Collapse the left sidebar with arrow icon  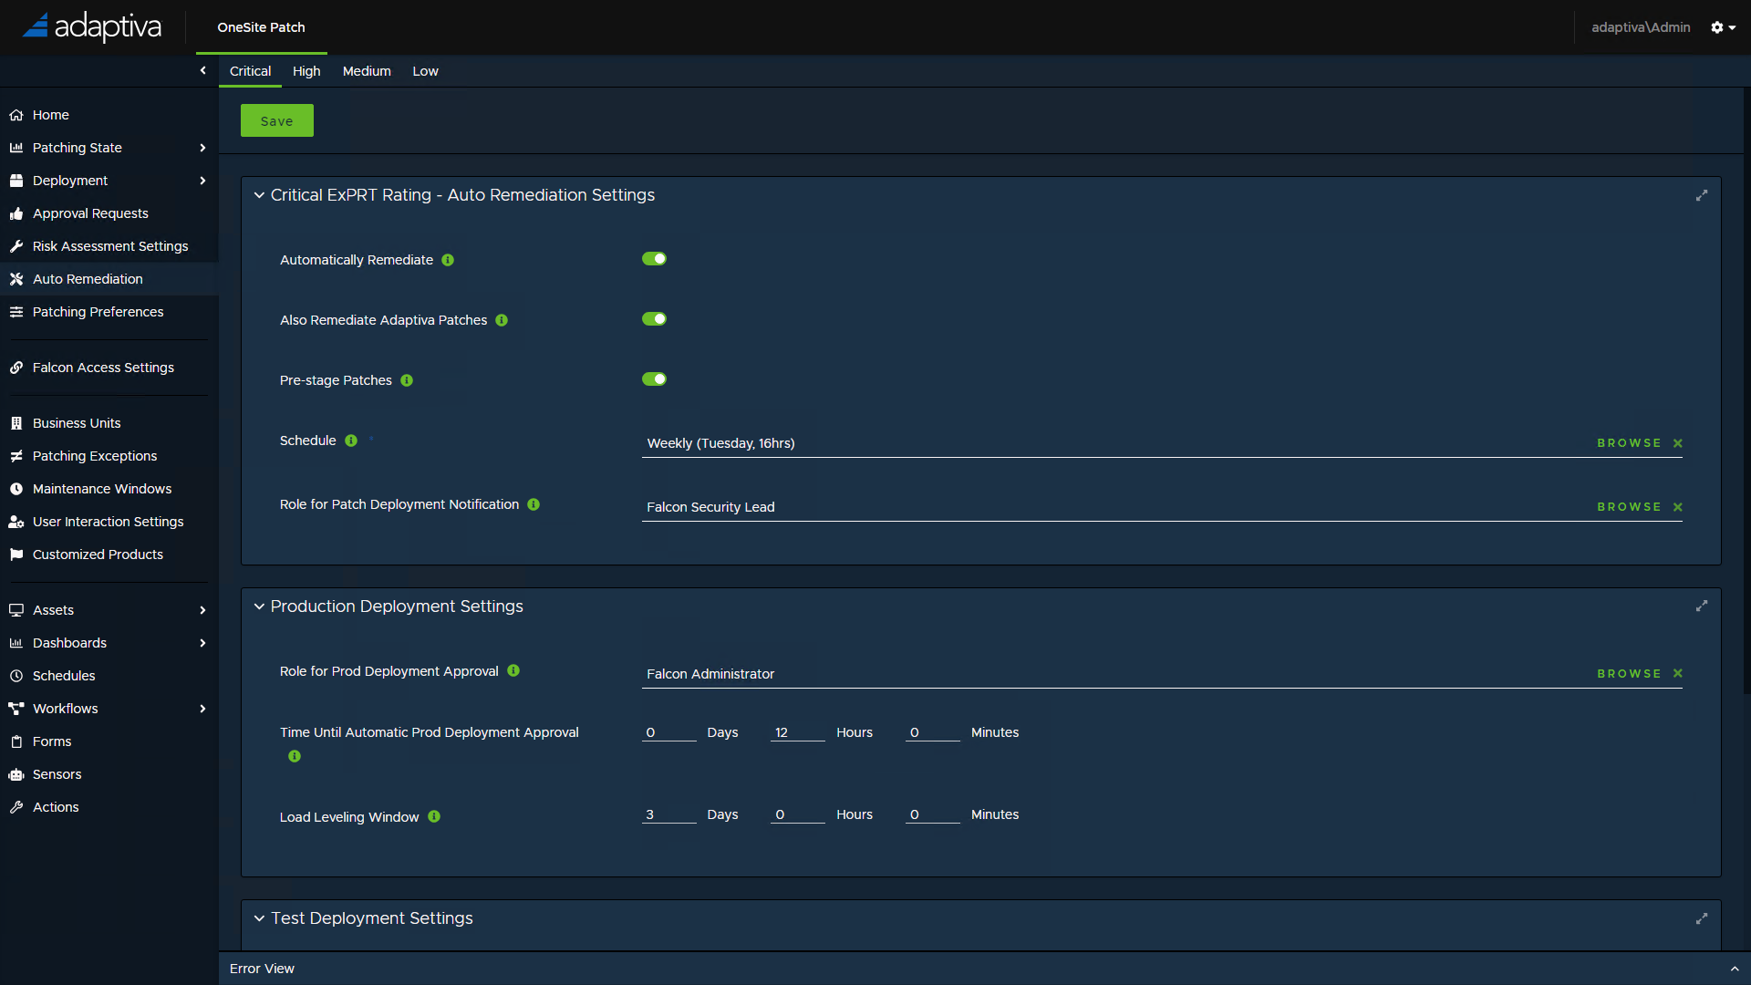202,70
